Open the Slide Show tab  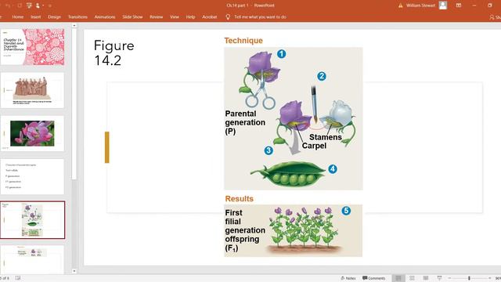(132, 17)
